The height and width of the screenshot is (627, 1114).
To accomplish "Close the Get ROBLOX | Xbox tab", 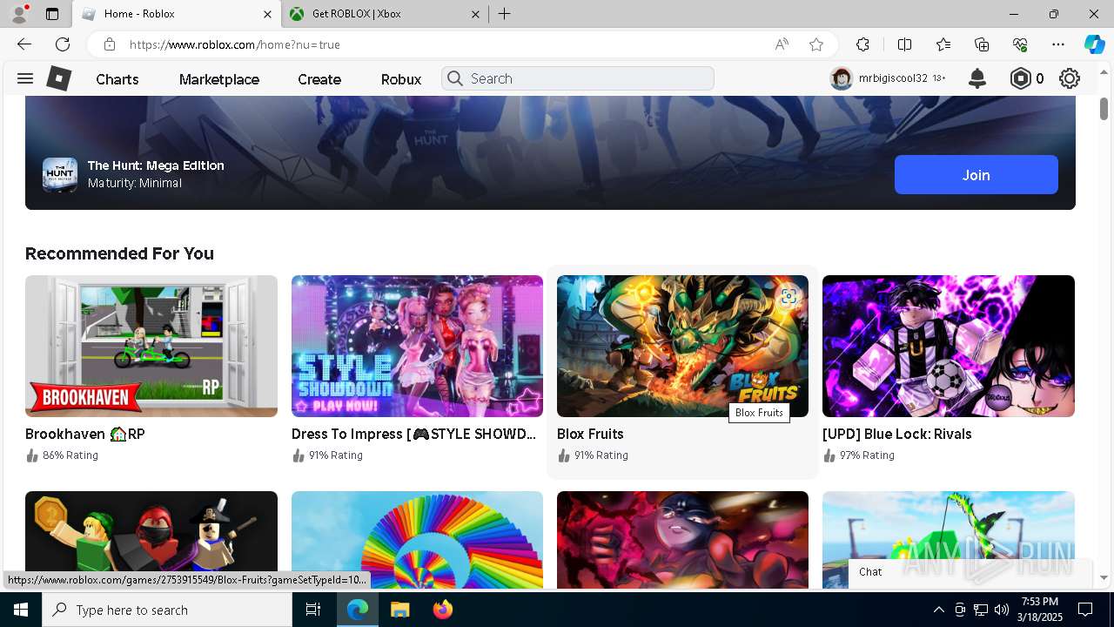I will click(x=475, y=14).
